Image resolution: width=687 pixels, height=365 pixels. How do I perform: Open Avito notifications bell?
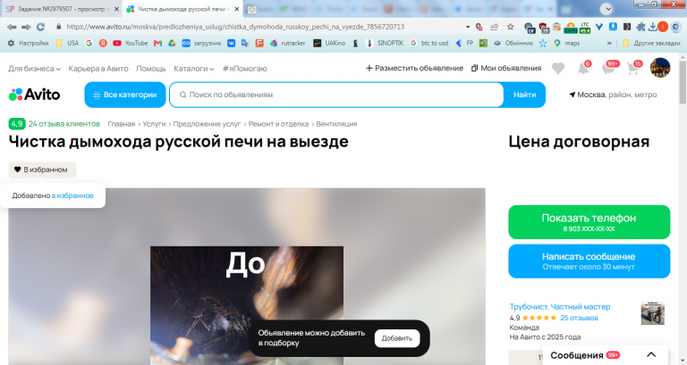click(583, 68)
